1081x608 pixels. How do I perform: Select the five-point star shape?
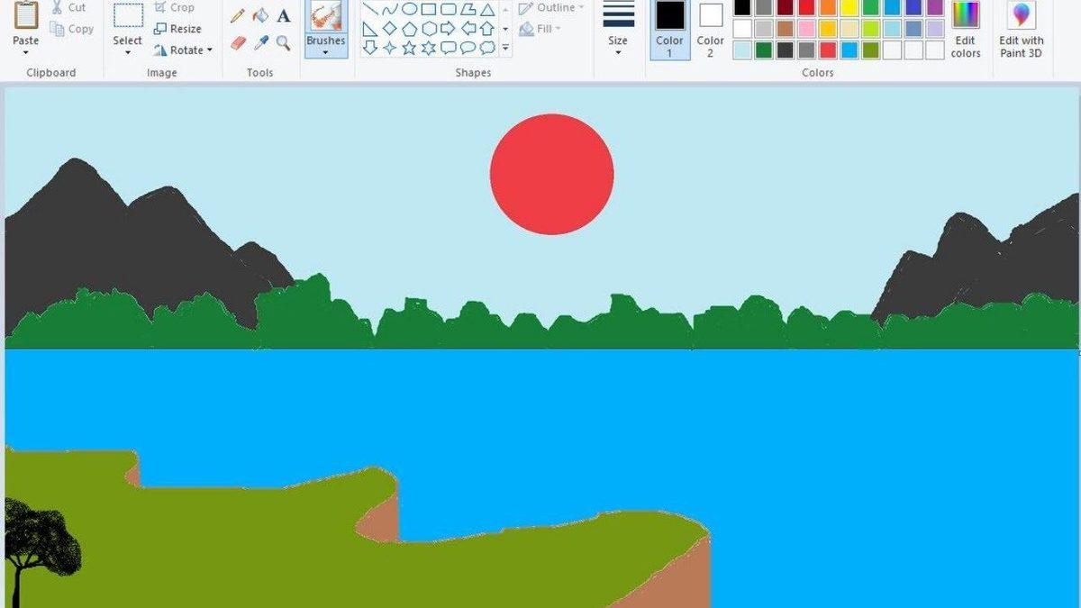click(409, 48)
